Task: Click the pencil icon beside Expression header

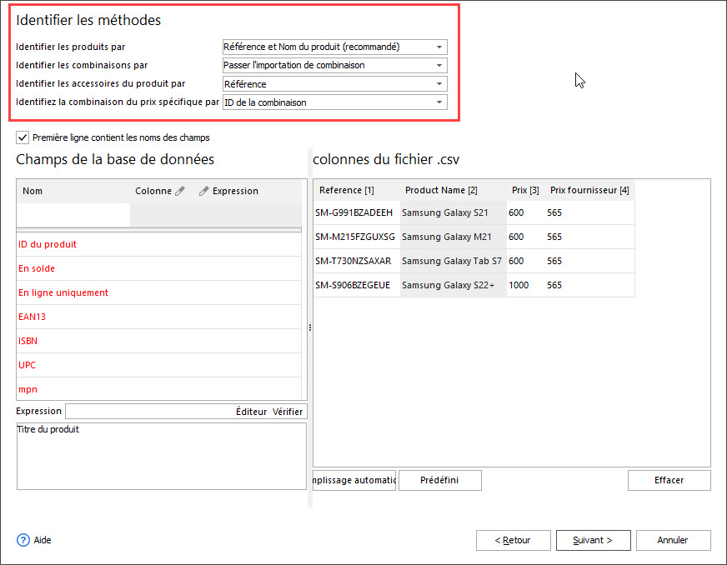Action: click(x=203, y=191)
